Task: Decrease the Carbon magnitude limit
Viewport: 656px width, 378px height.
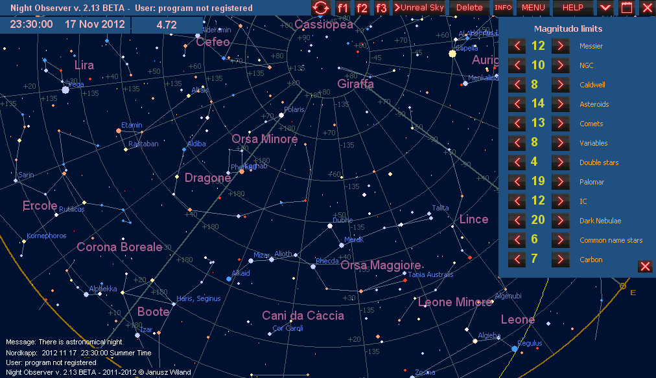Action: 517,260
